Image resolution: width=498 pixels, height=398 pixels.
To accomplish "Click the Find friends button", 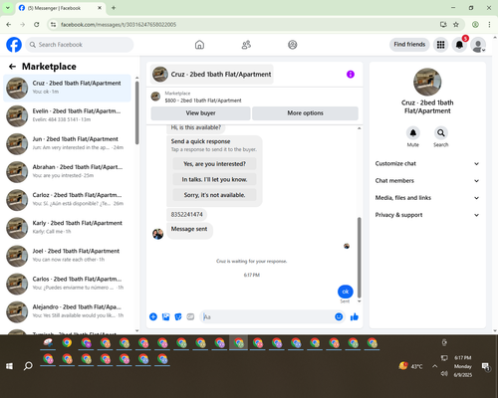I will [x=409, y=45].
